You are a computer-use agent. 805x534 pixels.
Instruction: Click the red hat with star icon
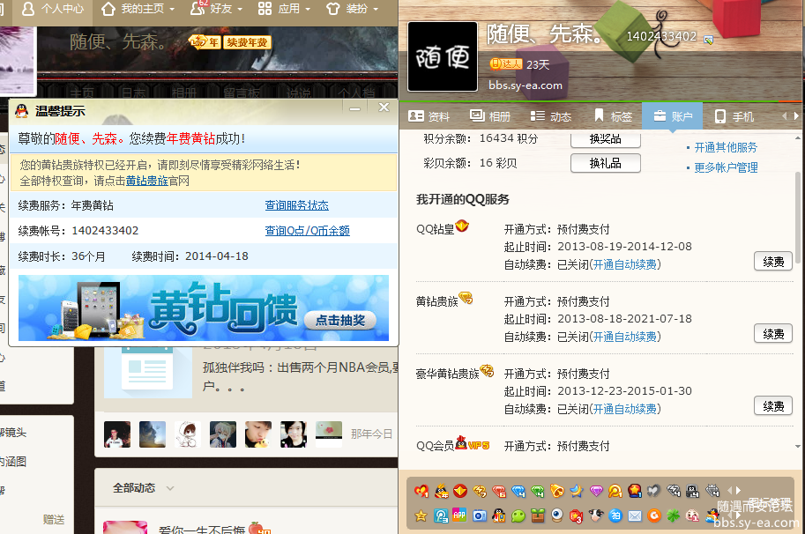[x=635, y=491]
